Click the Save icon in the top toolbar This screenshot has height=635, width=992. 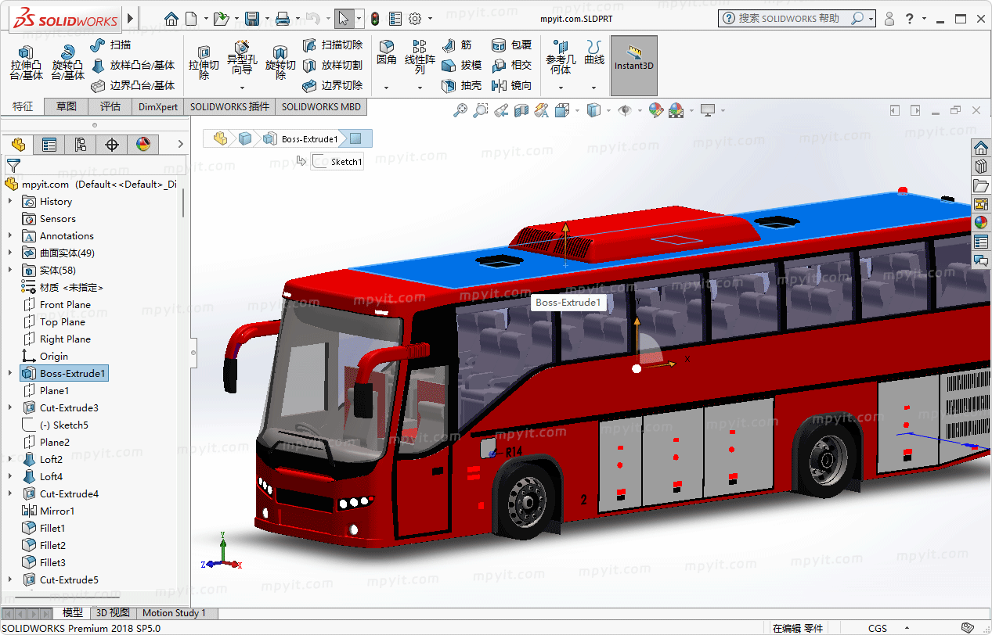click(252, 19)
